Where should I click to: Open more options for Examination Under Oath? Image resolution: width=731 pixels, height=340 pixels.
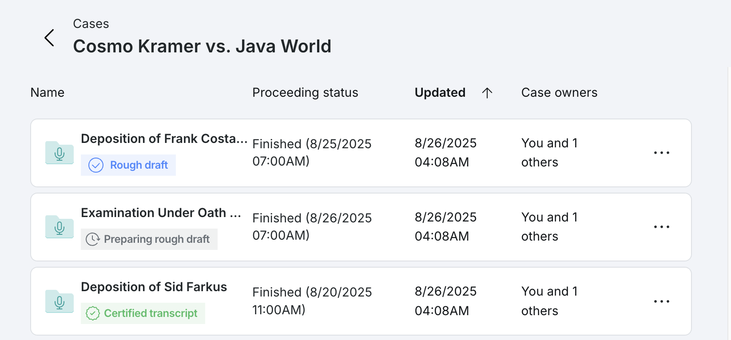point(662,227)
